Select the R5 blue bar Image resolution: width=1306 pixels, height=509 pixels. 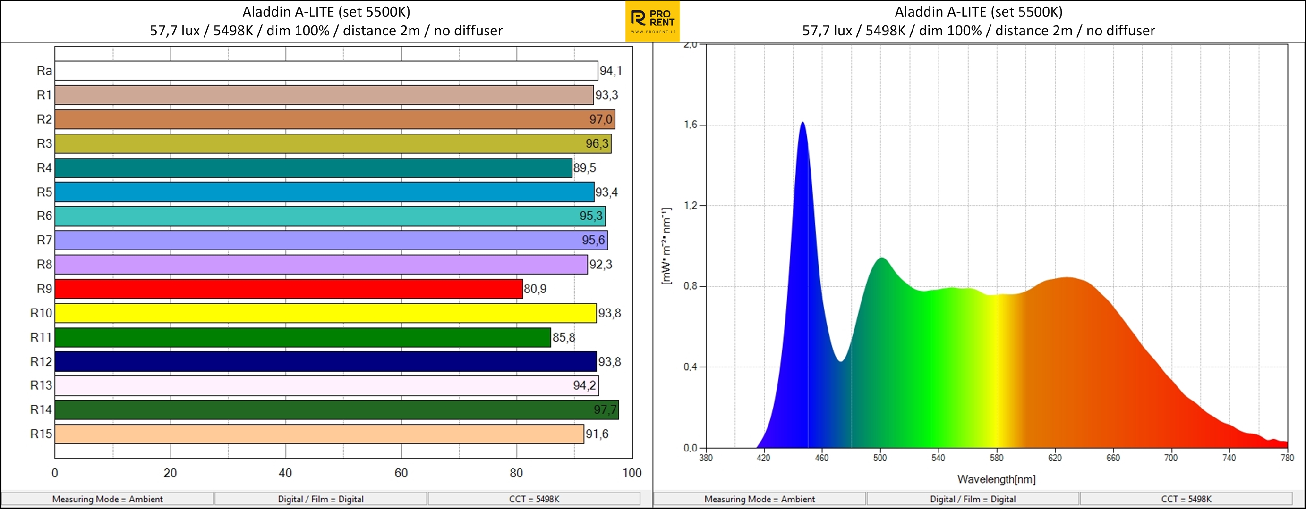point(324,192)
